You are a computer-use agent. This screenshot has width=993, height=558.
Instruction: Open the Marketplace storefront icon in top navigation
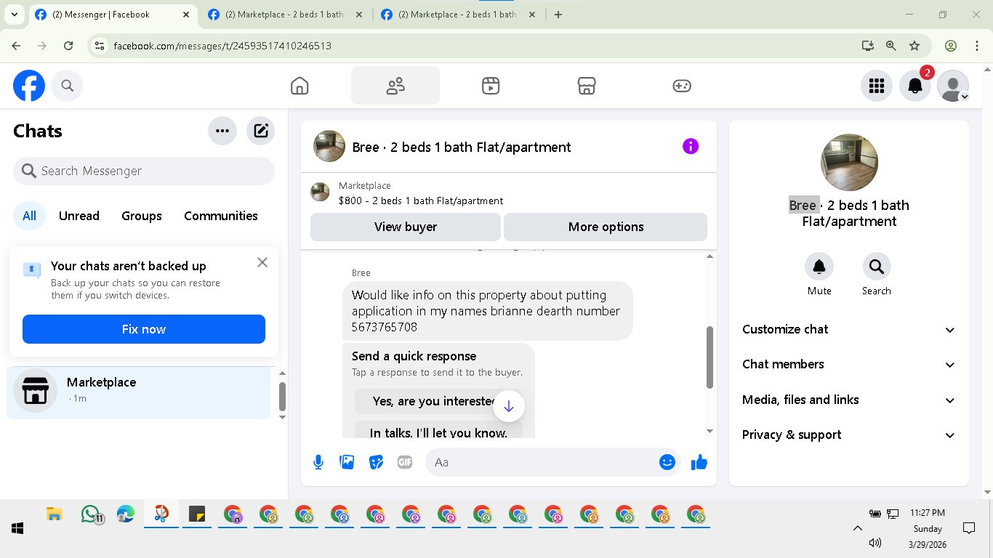click(x=587, y=86)
